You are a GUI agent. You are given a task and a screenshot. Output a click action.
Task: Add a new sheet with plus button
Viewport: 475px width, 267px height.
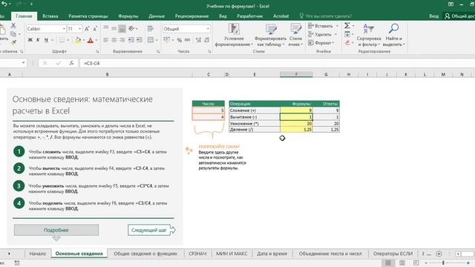pyautogui.click(x=439, y=254)
